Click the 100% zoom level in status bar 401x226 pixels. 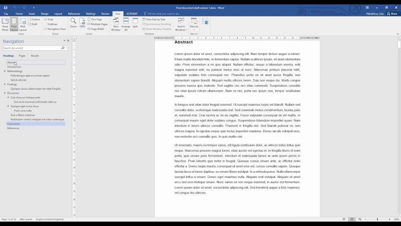396,219
